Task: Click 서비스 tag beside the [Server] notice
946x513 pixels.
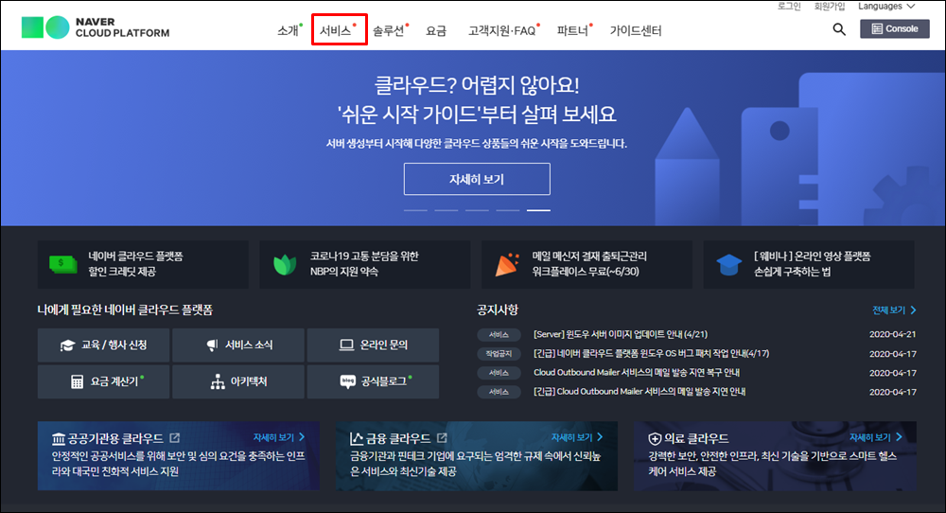Action: tap(499, 334)
